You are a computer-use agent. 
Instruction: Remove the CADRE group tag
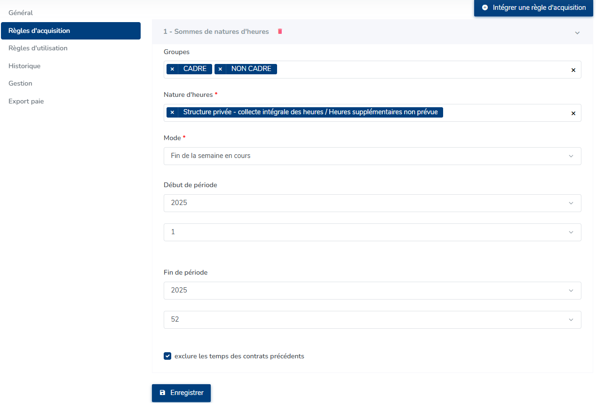(172, 69)
